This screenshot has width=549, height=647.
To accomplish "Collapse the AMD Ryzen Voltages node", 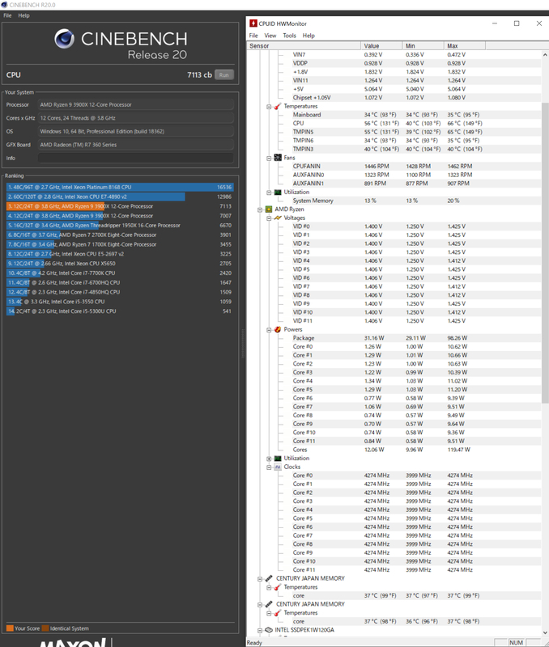I will pos(269,218).
